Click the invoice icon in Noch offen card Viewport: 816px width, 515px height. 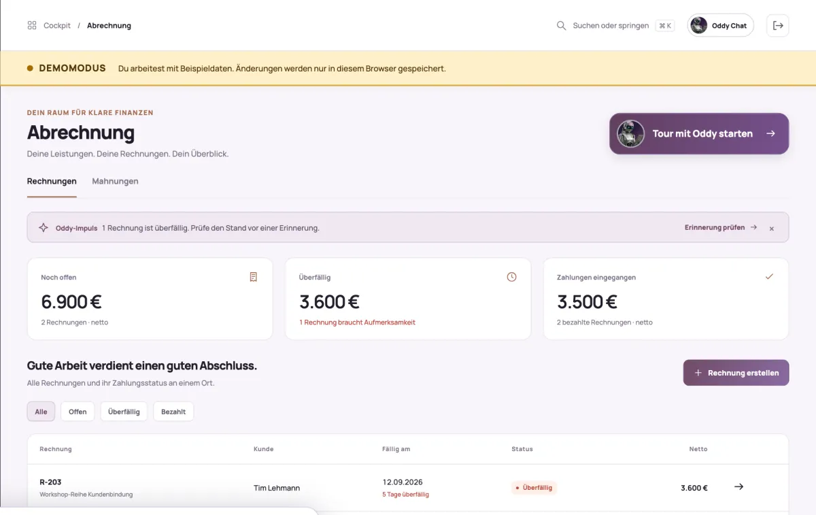(253, 277)
